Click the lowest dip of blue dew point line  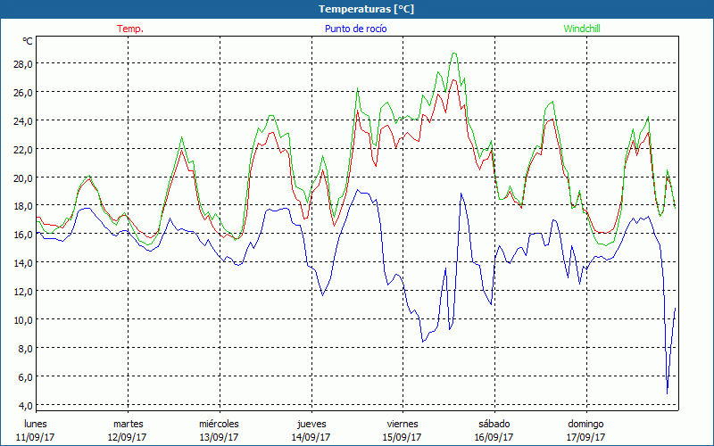(x=668, y=392)
